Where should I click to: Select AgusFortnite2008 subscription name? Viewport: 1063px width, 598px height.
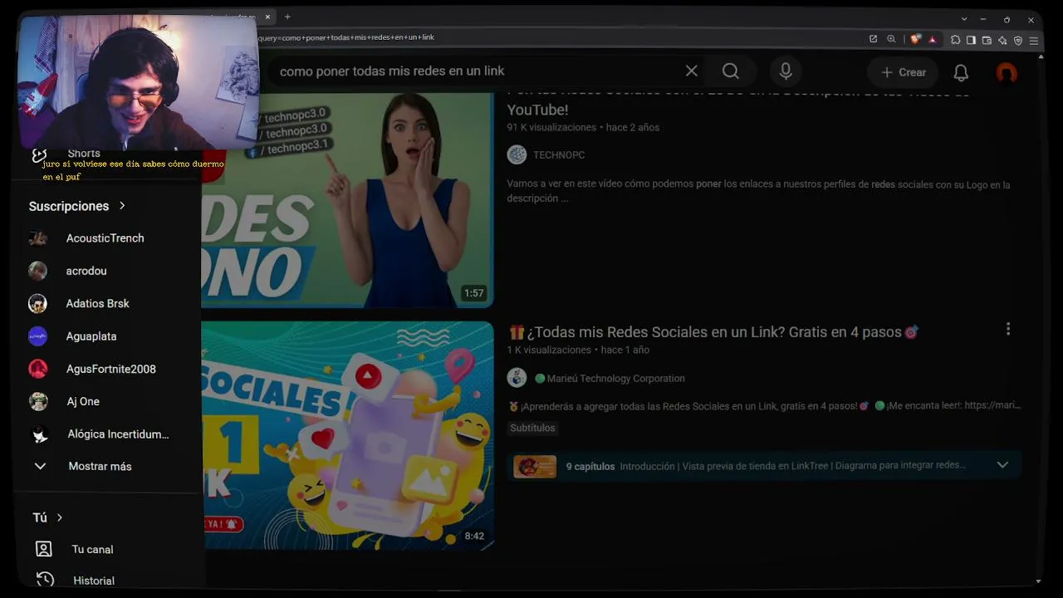pyautogui.click(x=111, y=369)
